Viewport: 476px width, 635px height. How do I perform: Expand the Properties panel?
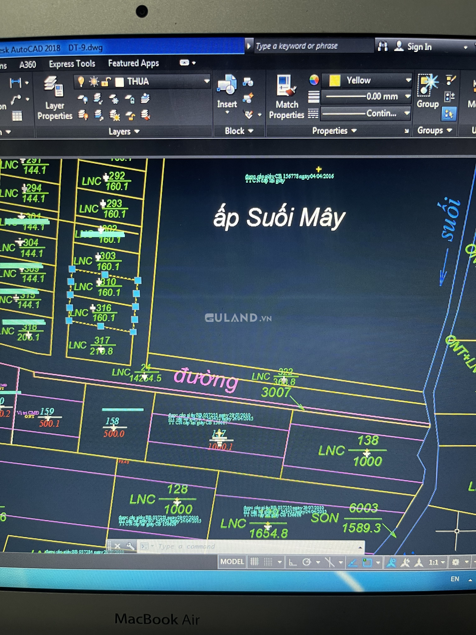[334, 131]
